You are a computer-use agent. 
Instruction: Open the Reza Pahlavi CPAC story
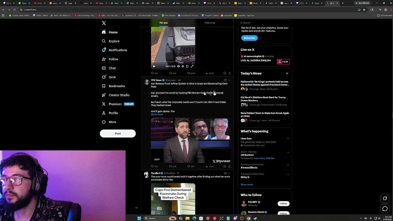click(265, 117)
